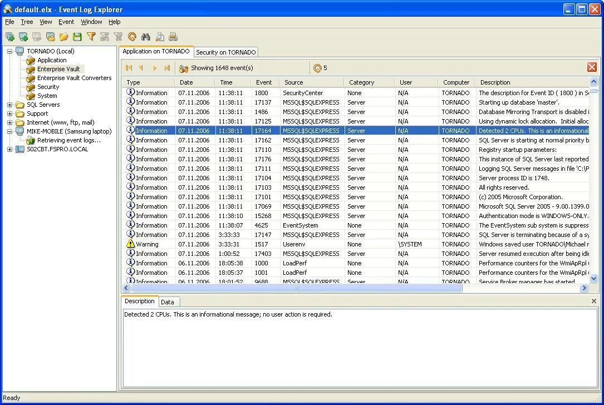Click the auto-refresh icon next to 5
604x405 pixels.
click(317, 68)
